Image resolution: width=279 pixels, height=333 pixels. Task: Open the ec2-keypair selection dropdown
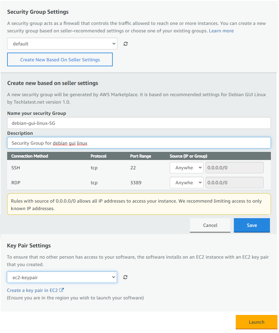click(x=62, y=277)
